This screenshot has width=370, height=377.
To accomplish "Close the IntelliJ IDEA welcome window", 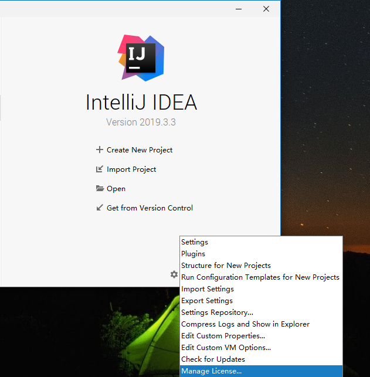I will [266, 9].
